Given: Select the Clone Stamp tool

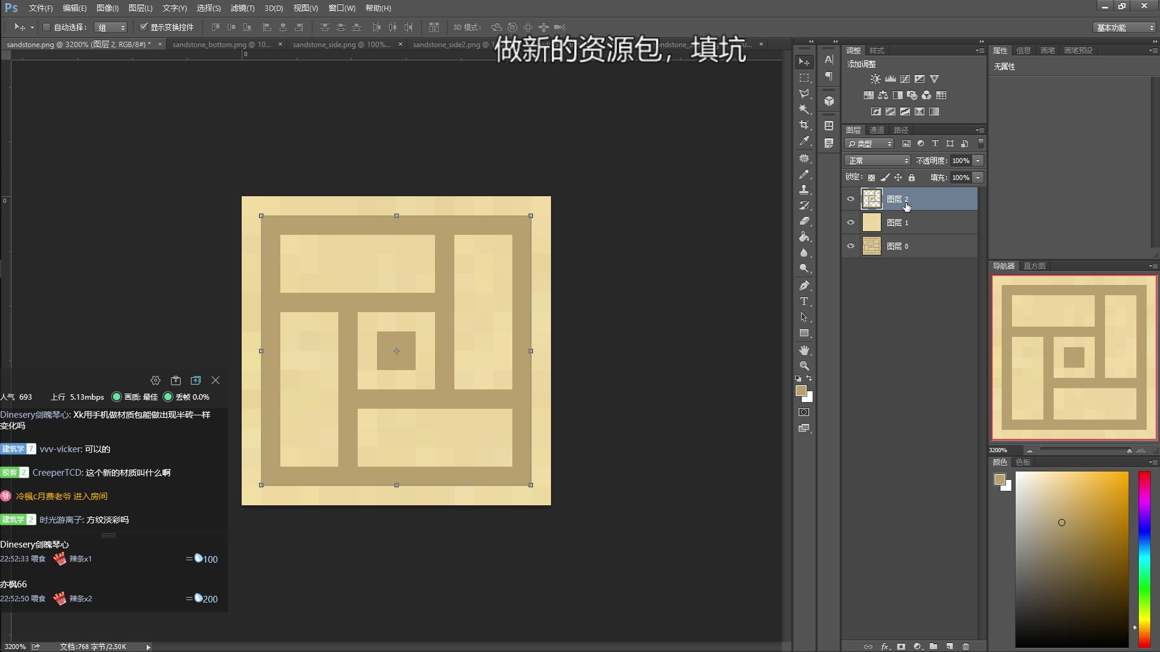Looking at the screenshot, I should (x=804, y=190).
